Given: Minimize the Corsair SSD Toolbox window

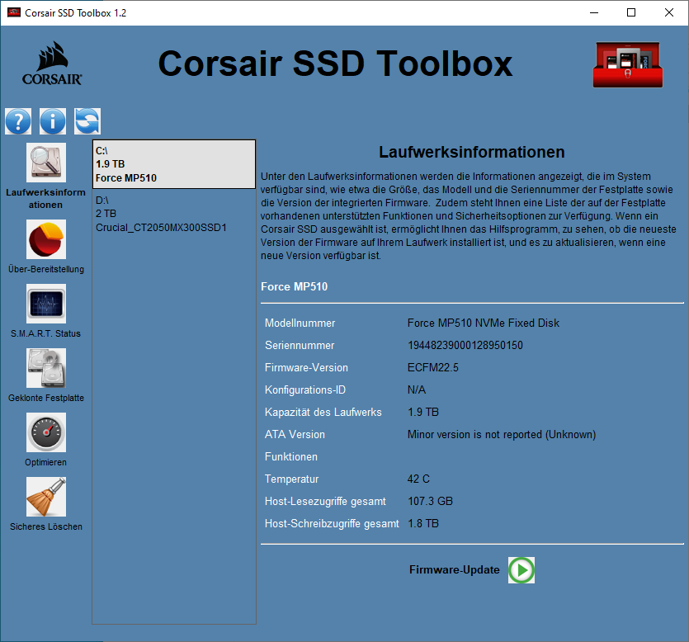Looking at the screenshot, I should pyautogui.click(x=594, y=12).
